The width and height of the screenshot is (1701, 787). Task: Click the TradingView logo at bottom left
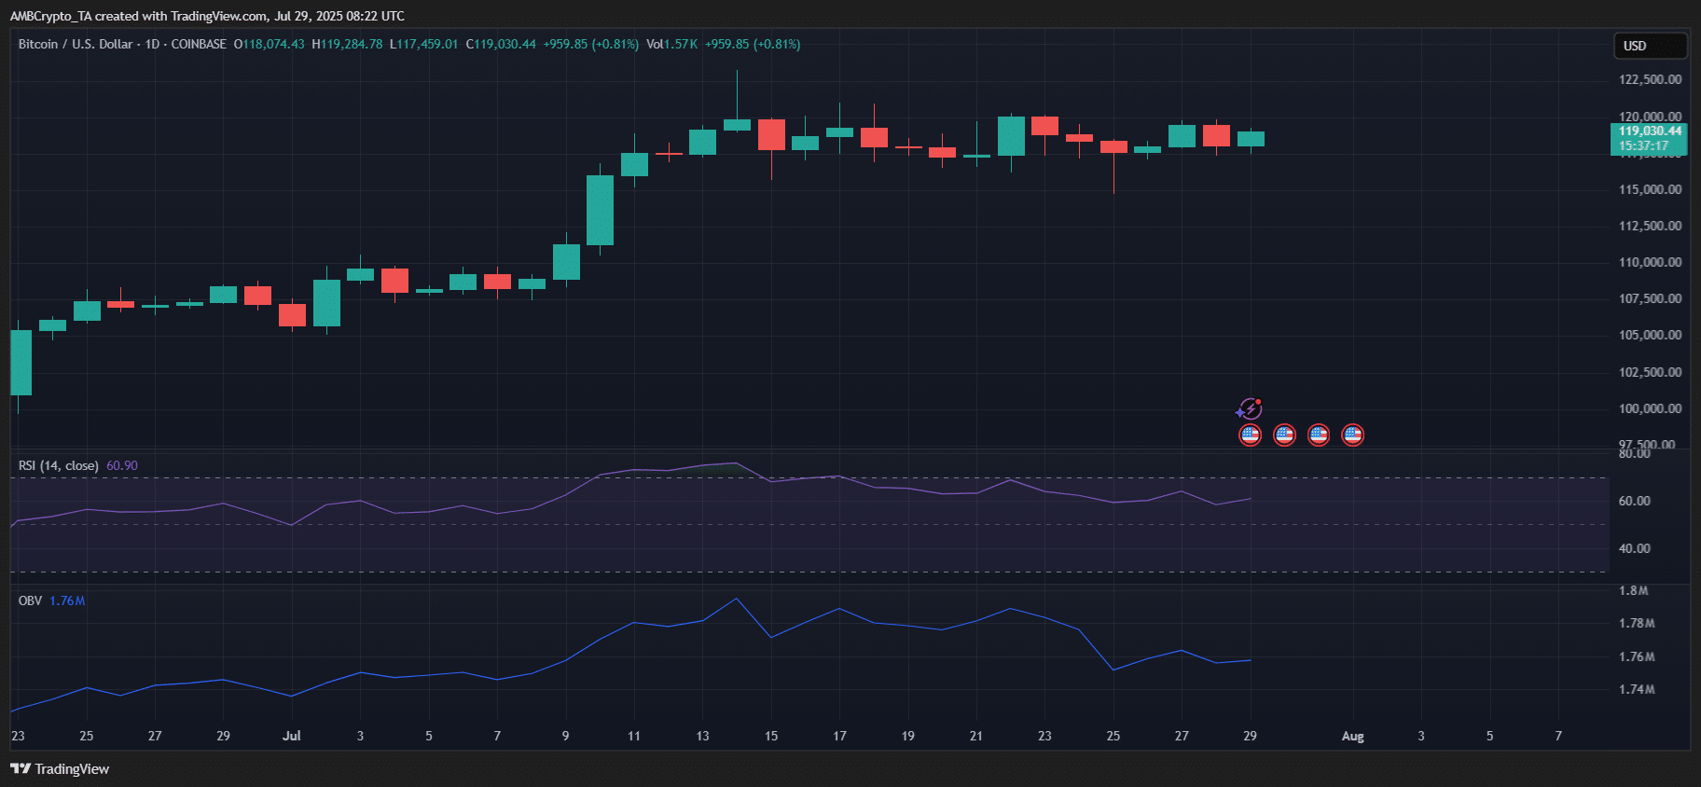(60, 769)
